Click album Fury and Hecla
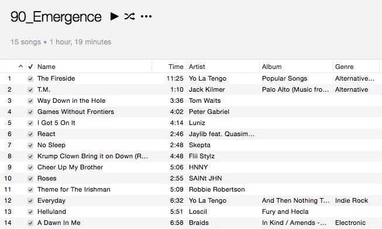Image resolution: width=382 pixels, height=229 pixels. click(285, 211)
